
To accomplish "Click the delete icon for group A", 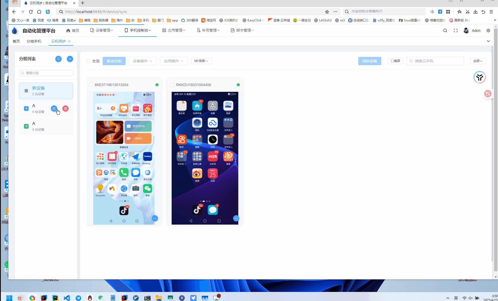I will click(65, 108).
